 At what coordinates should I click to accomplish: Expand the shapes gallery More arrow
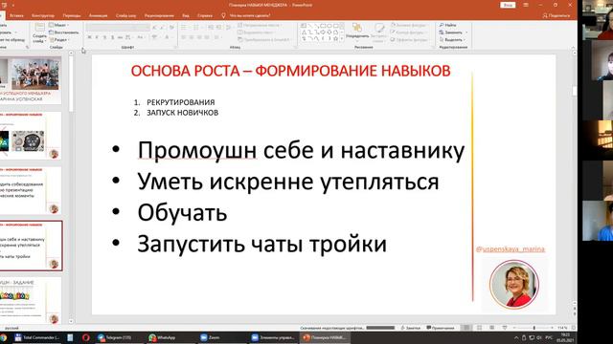click(343, 39)
